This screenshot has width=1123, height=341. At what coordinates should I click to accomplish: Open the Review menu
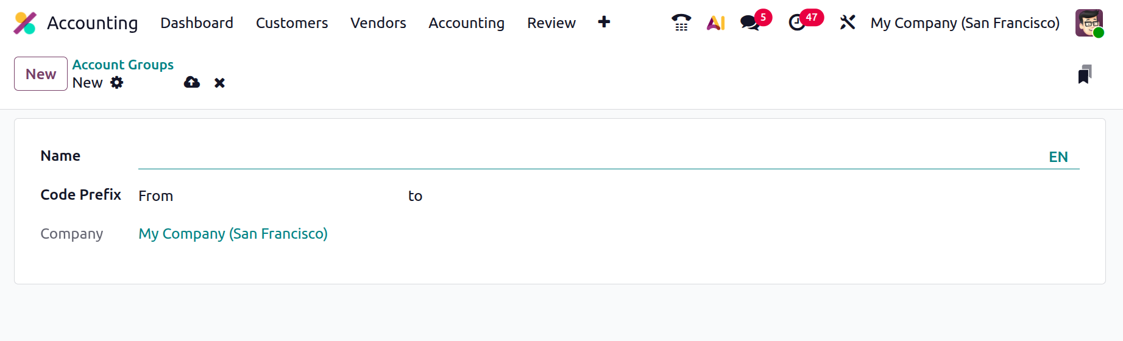click(551, 23)
